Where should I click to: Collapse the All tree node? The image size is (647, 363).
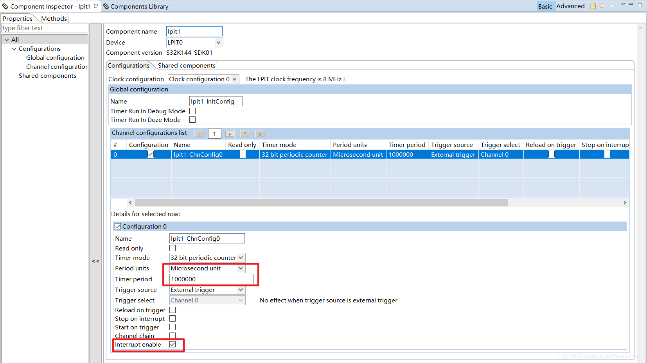click(7, 40)
